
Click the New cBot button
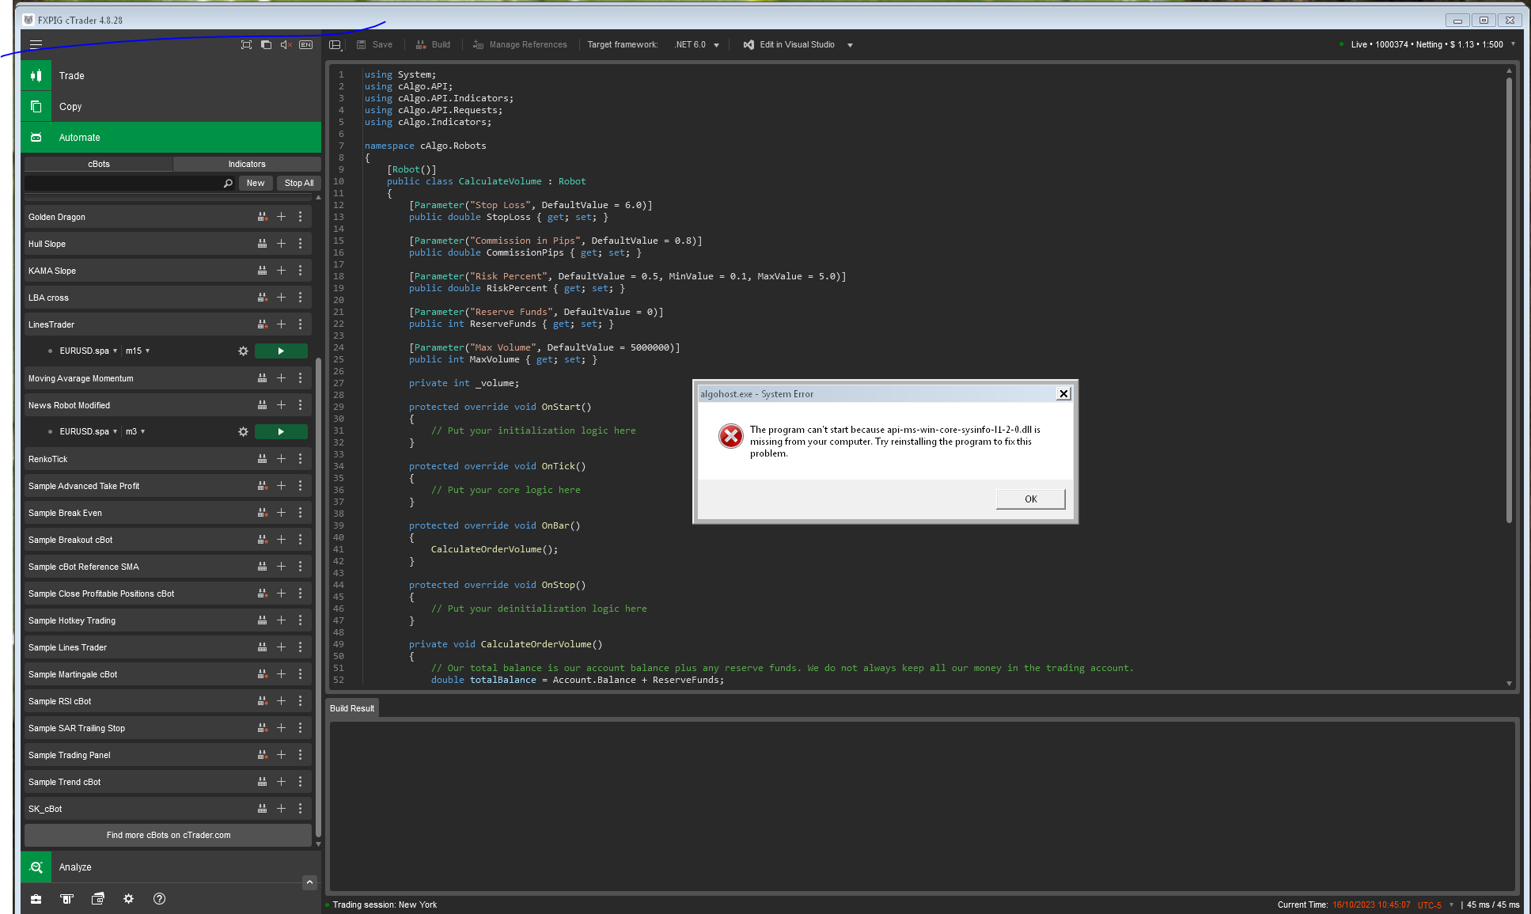pyautogui.click(x=256, y=184)
